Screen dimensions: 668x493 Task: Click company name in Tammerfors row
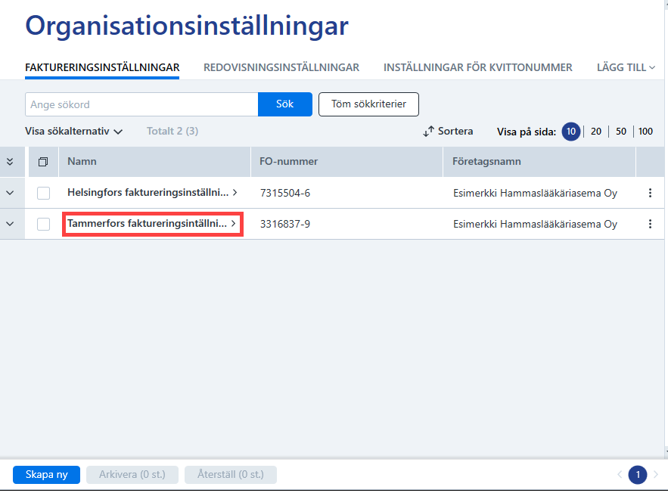[x=535, y=224]
